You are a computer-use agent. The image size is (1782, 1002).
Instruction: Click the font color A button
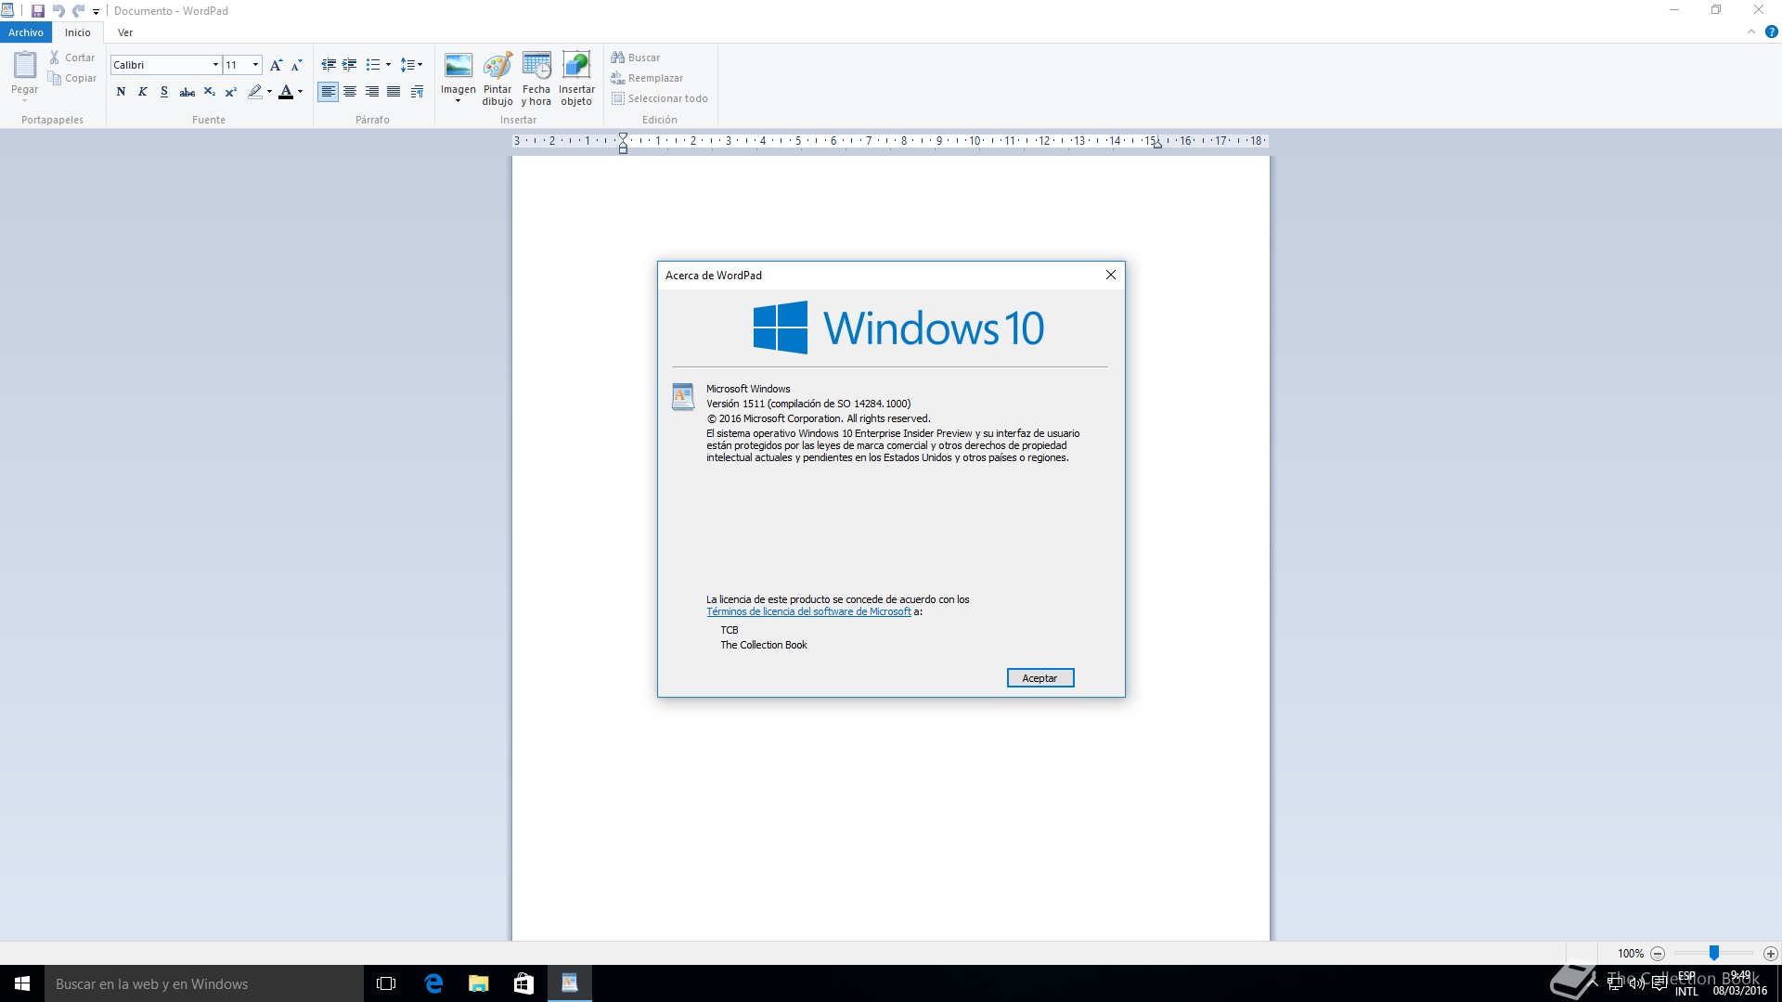click(286, 92)
